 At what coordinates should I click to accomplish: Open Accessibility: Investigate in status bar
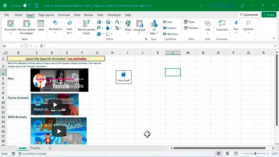point(33,154)
